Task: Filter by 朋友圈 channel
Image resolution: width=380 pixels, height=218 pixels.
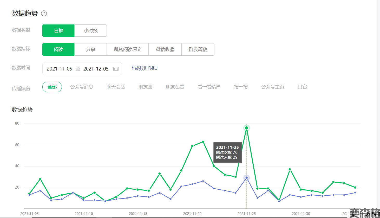Action: 145,87
